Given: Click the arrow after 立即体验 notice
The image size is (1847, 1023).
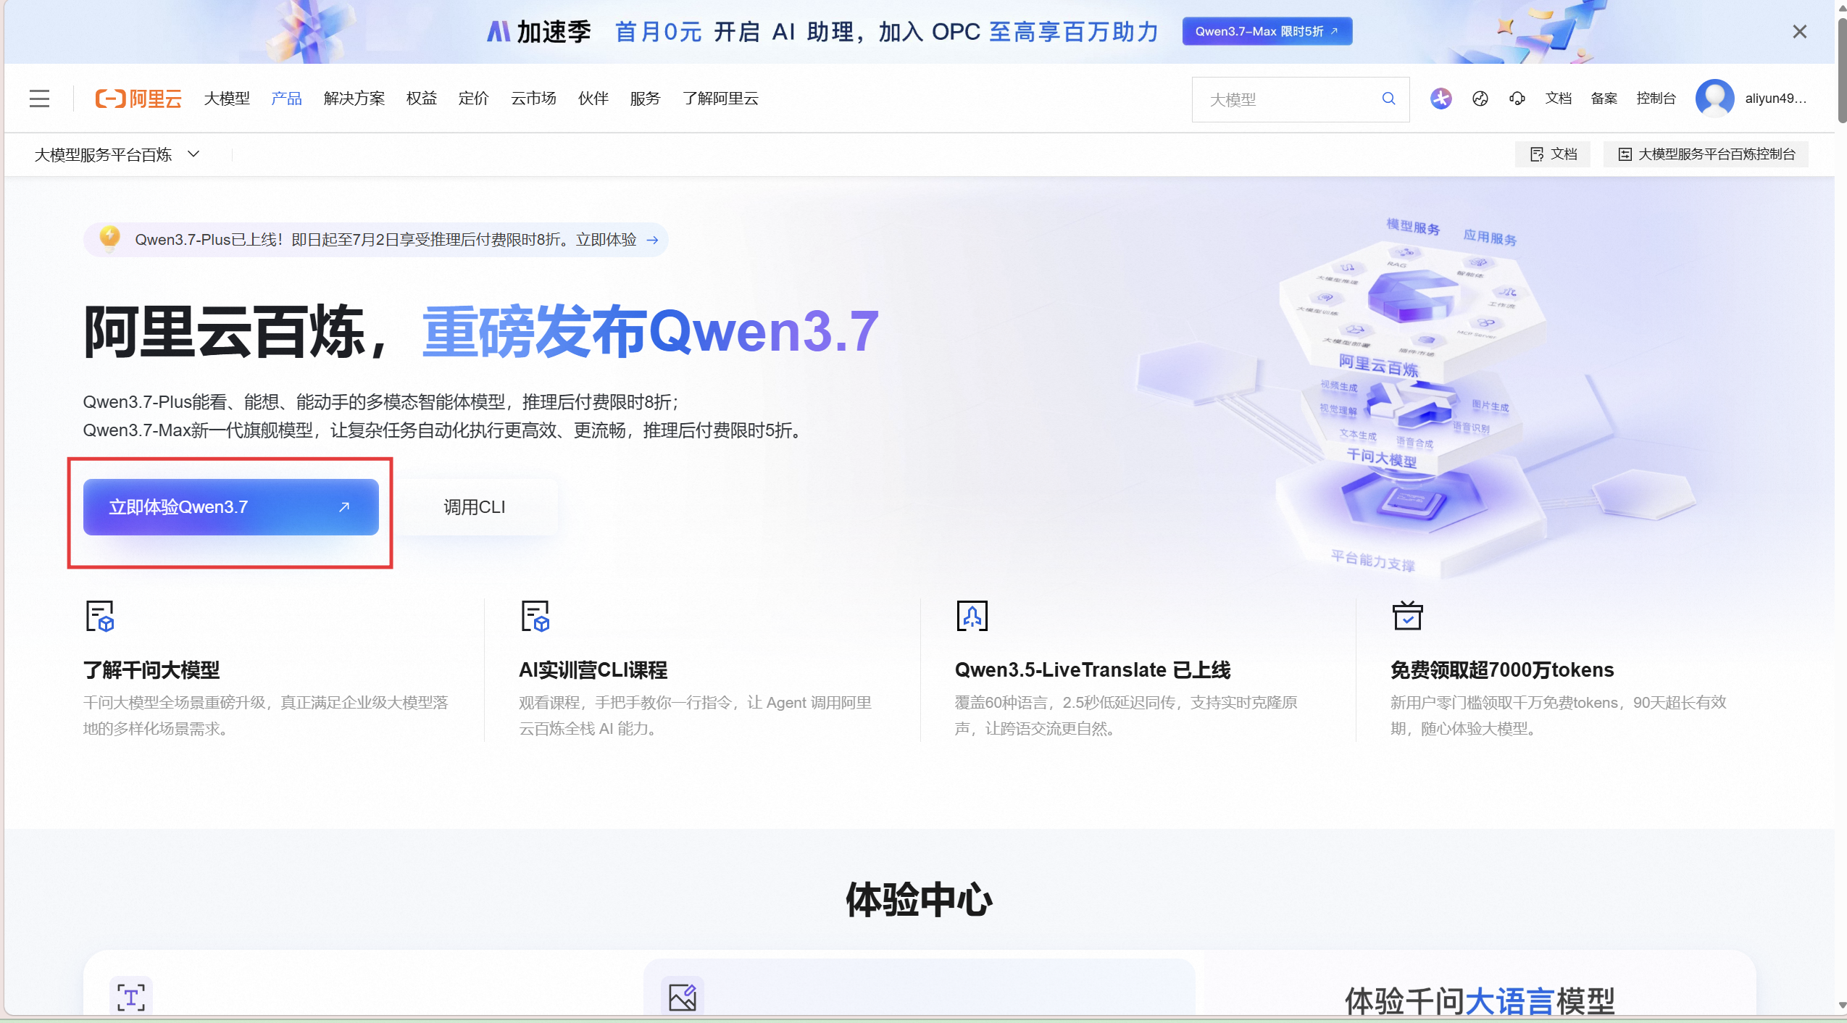Looking at the screenshot, I should 652,240.
